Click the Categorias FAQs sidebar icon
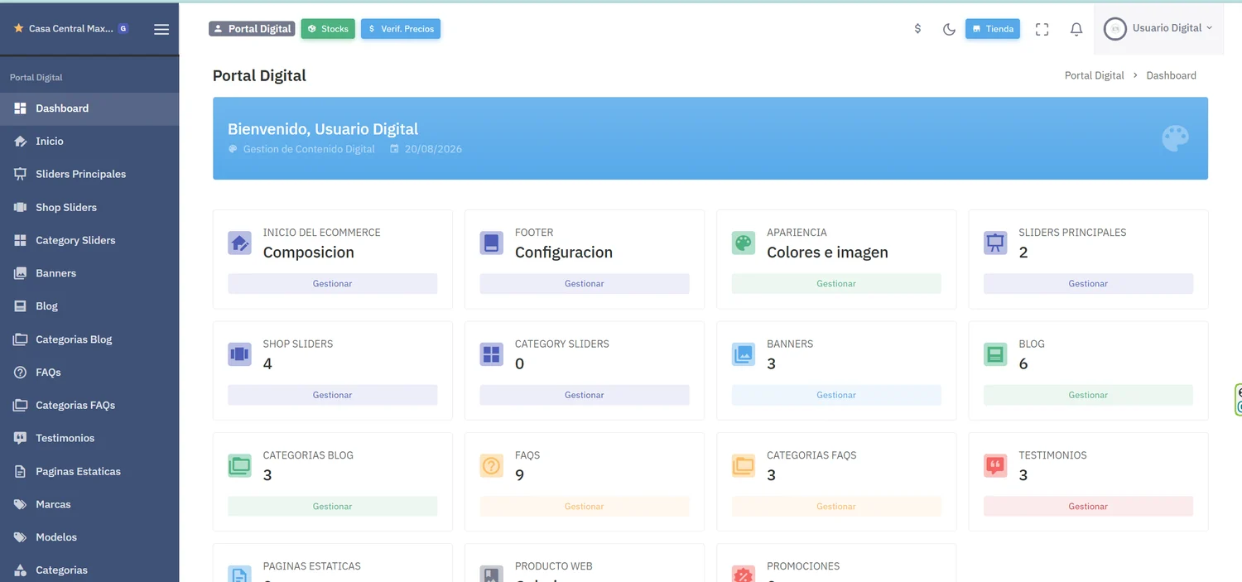Viewport: 1242px width, 582px height. click(x=20, y=406)
